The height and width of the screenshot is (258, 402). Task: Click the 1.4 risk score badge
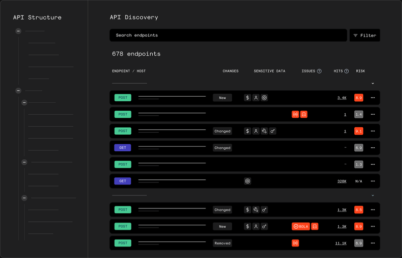tap(359, 114)
